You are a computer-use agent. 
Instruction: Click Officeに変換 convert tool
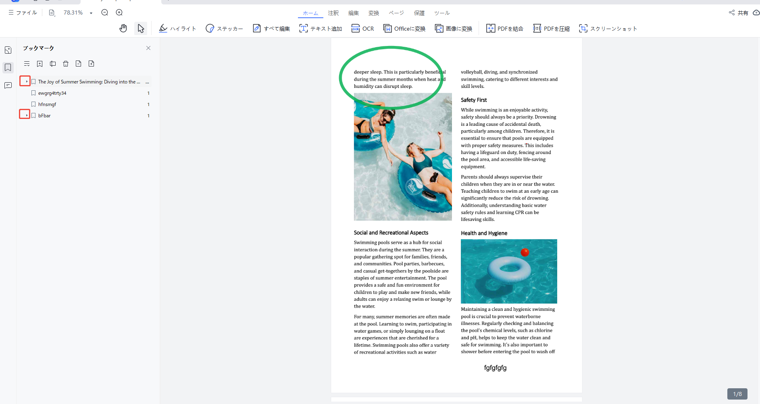tap(404, 29)
